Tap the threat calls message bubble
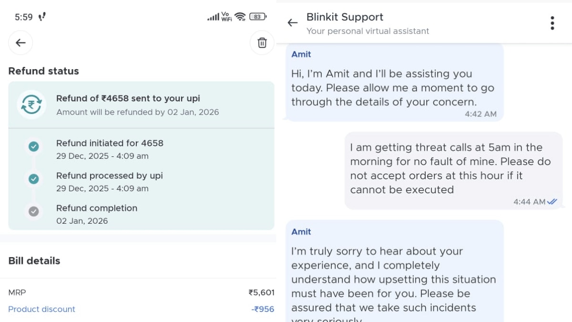 pos(453,170)
